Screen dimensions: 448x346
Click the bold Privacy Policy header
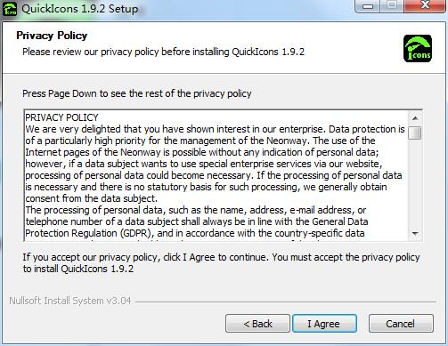52,36
